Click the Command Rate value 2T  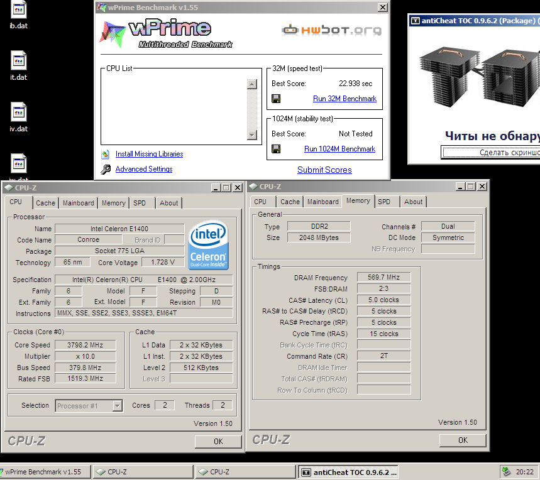click(x=383, y=356)
